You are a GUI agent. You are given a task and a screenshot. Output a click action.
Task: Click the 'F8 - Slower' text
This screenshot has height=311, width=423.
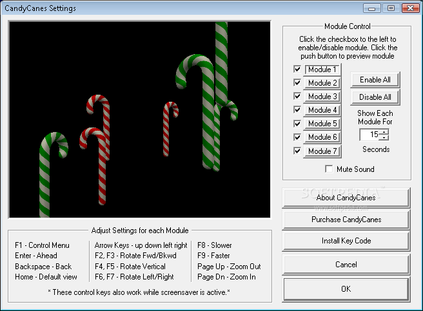(x=215, y=245)
